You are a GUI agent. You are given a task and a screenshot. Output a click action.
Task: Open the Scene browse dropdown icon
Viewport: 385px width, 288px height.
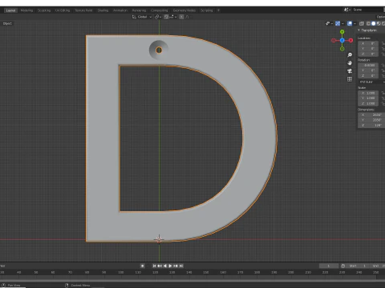(347, 10)
